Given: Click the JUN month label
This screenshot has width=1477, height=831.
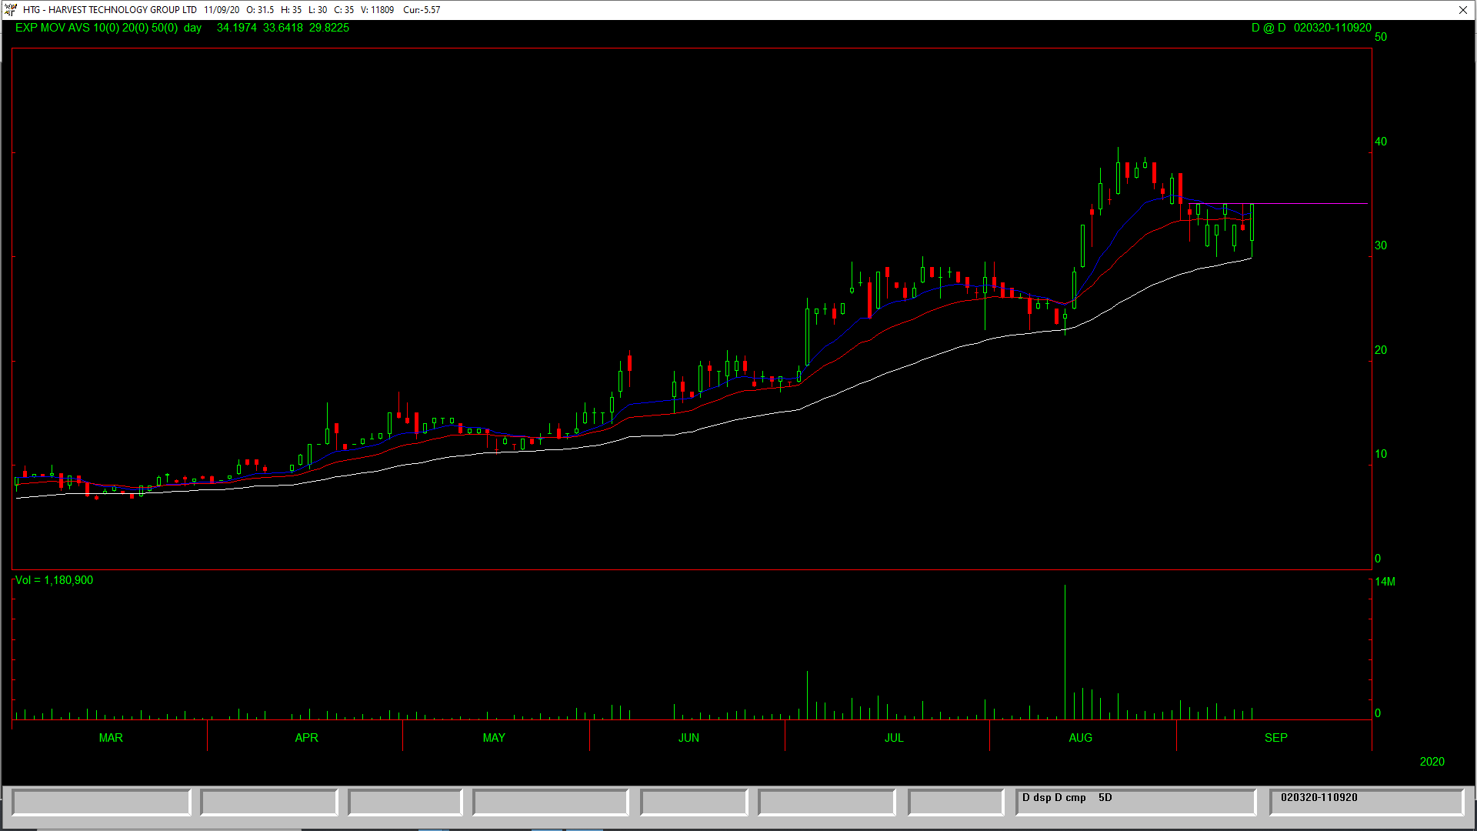Looking at the screenshot, I should tap(688, 738).
